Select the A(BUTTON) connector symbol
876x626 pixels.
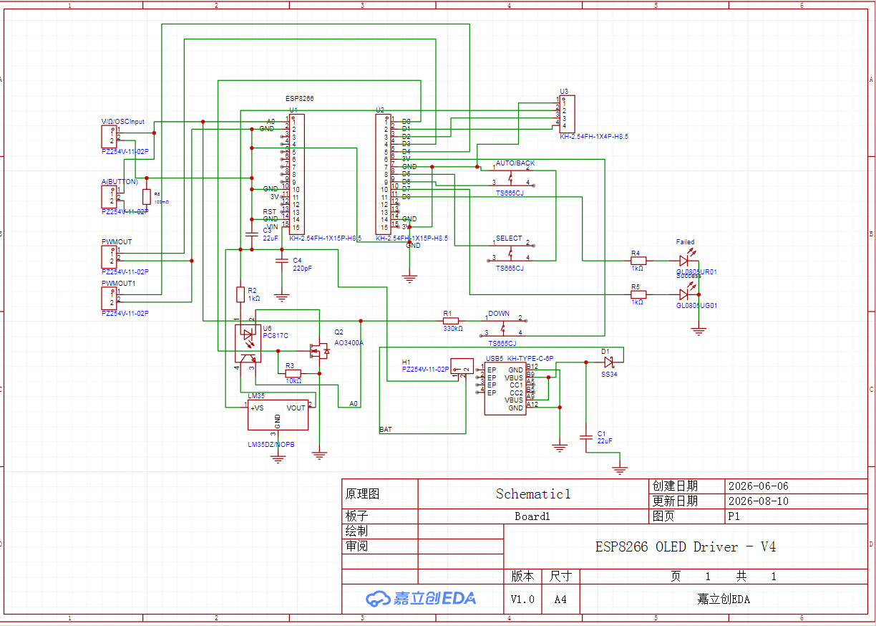[109, 197]
